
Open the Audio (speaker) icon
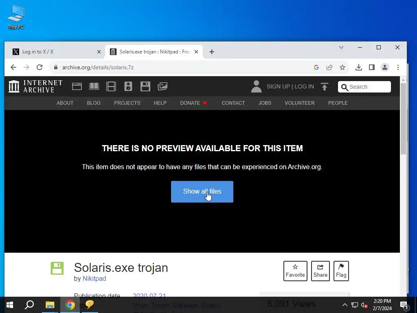[128, 86]
